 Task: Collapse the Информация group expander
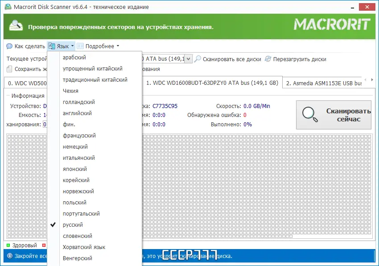coord(8,96)
